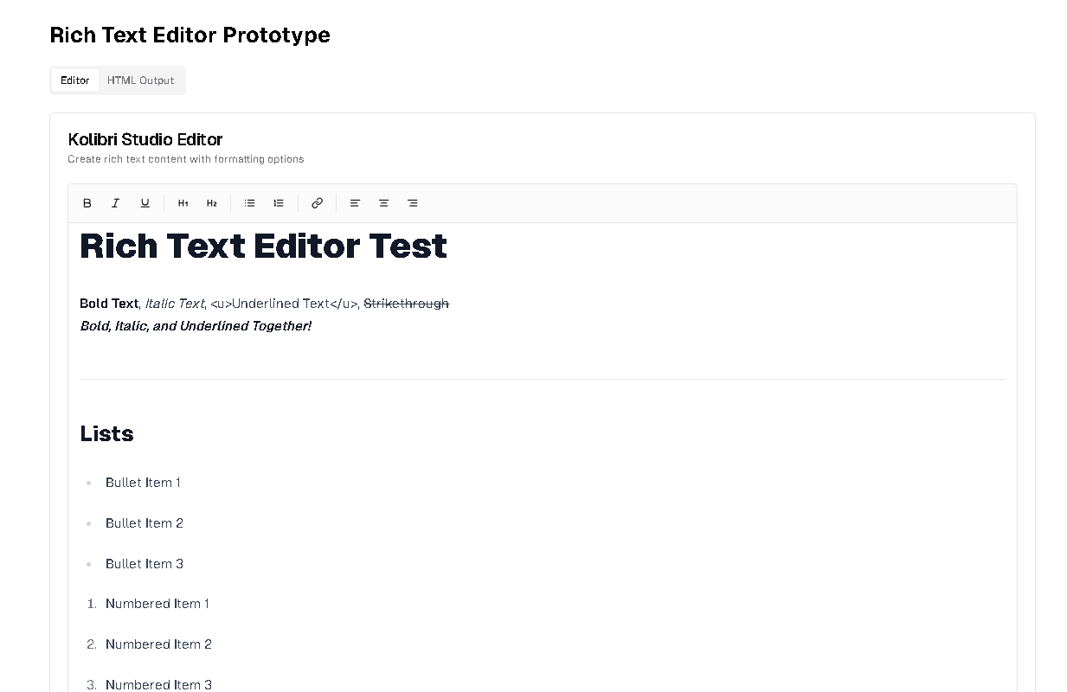
Task: Click the Strikethrough sample text
Action: coord(406,304)
